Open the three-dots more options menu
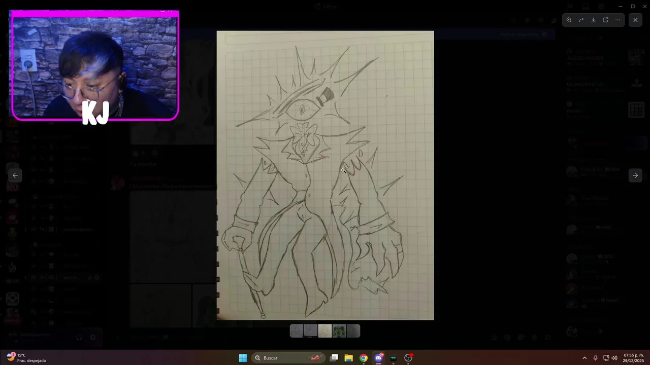Image resolution: width=650 pixels, height=365 pixels. (617, 20)
